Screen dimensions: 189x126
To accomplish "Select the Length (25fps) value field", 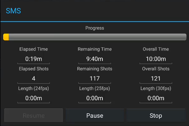I will pyautogui.click(x=94, y=98).
